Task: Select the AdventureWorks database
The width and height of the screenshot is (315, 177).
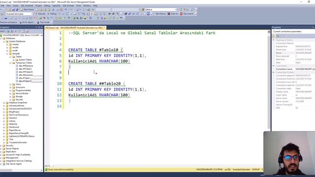Action: point(17,106)
